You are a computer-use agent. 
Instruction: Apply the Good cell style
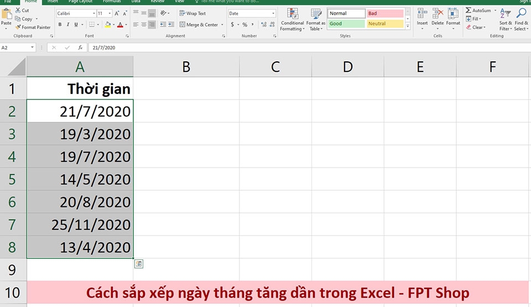pyautogui.click(x=346, y=24)
